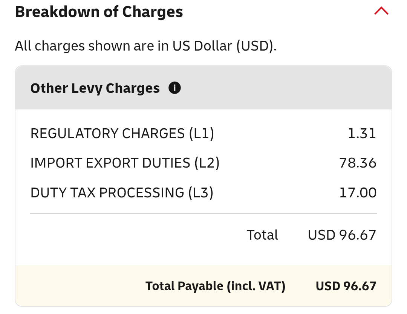This screenshot has height=314, width=407.
Task: Click the yellow Total Payable banner
Action: pyautogui.click(x=203, y=286)
